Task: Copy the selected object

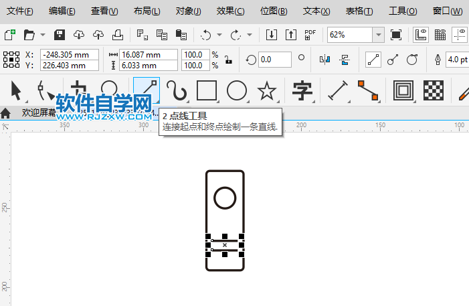Action: pos(162,35)
